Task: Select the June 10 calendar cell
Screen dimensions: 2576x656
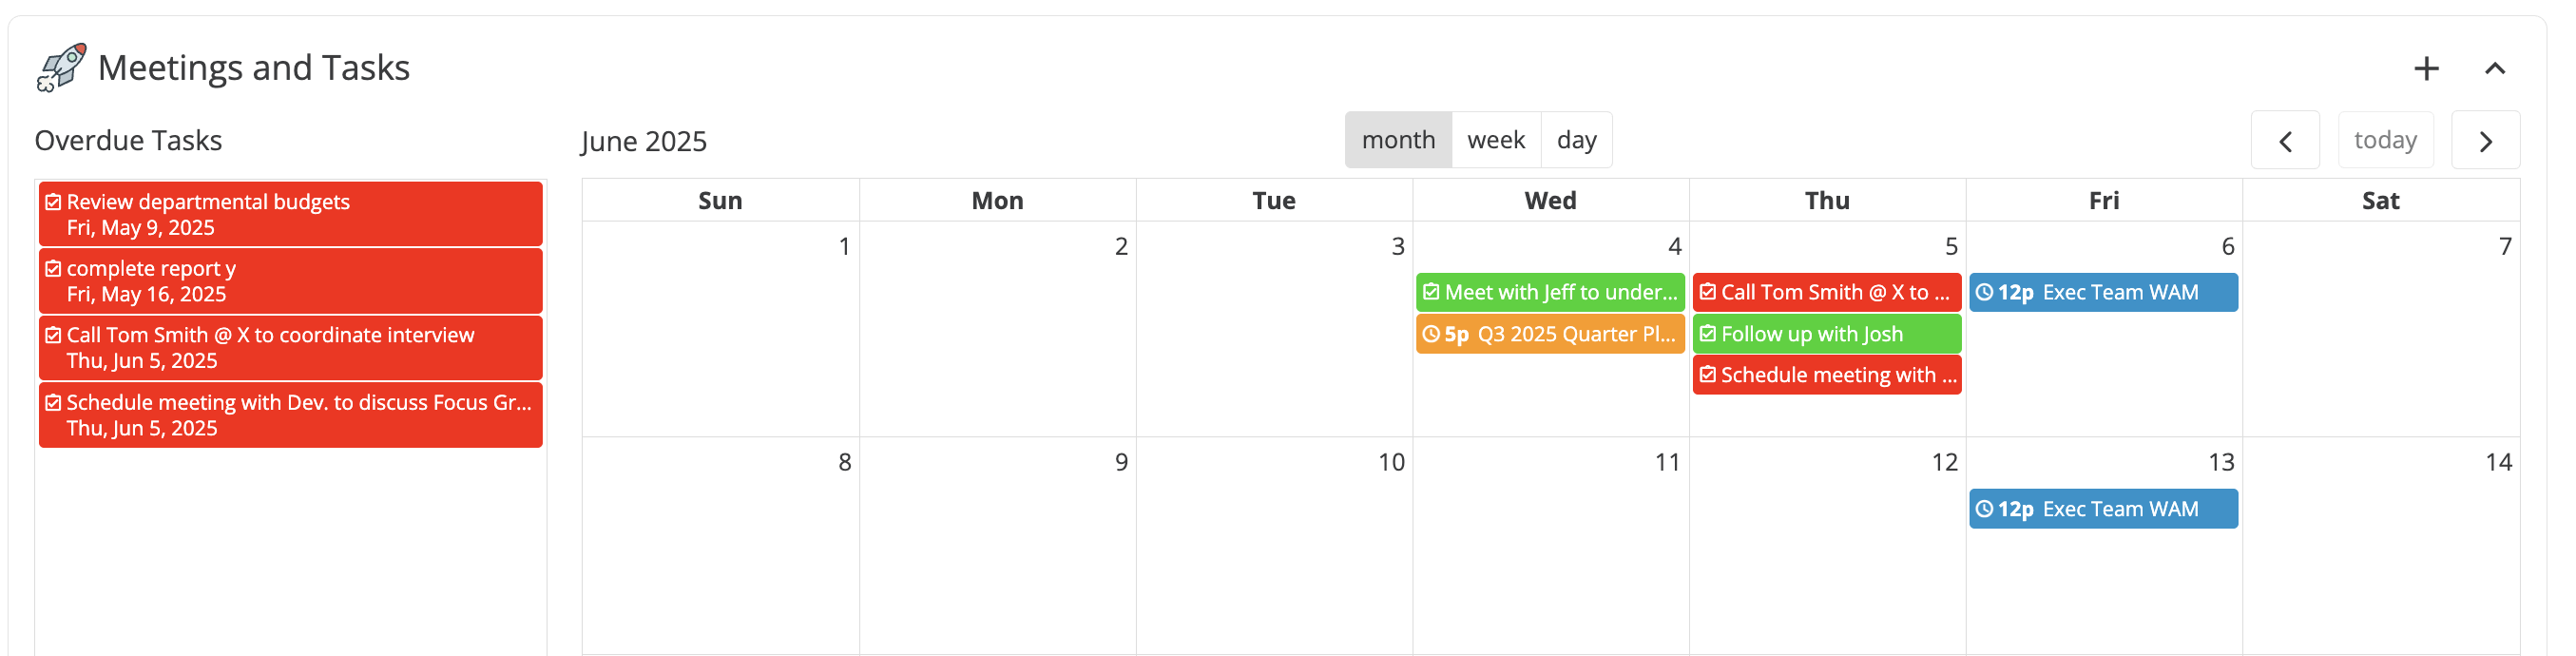Action: 1274,545
